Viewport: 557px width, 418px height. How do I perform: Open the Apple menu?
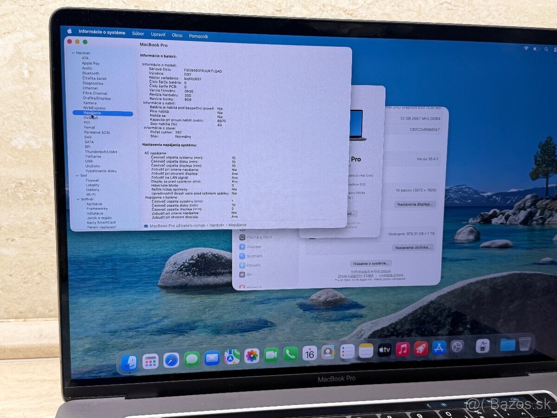[x=69, y=31]
